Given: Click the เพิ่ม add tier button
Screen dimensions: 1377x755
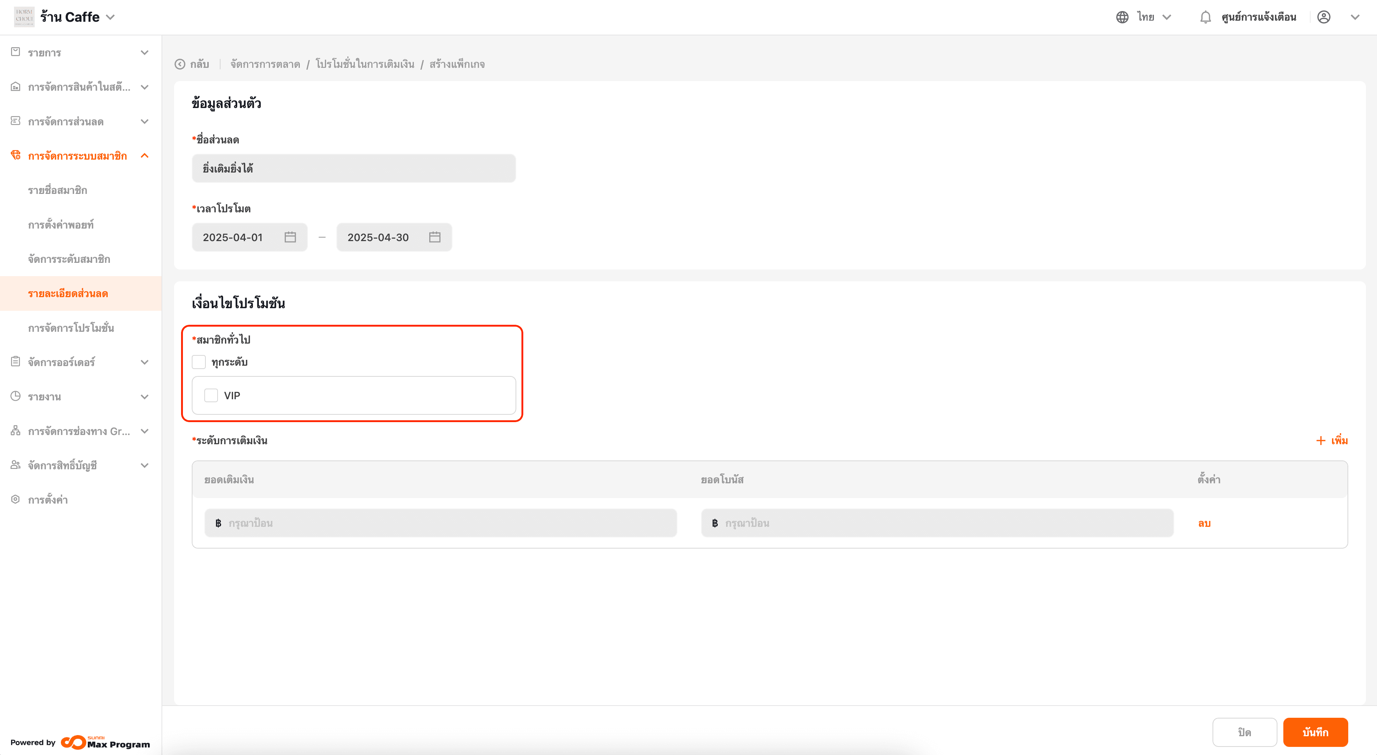Looking at the screenshot, I should tap(1332, 440).
